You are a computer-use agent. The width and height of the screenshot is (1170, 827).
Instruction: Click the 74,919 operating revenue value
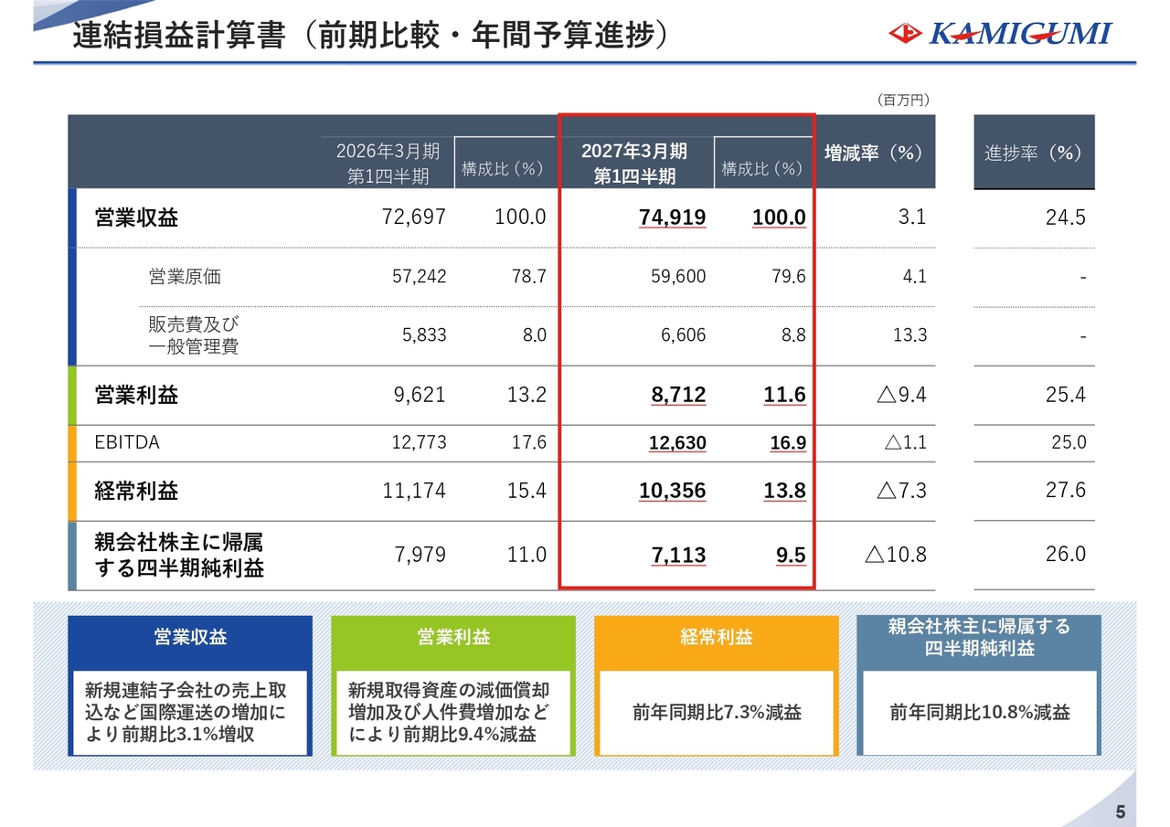coord(672,217)
